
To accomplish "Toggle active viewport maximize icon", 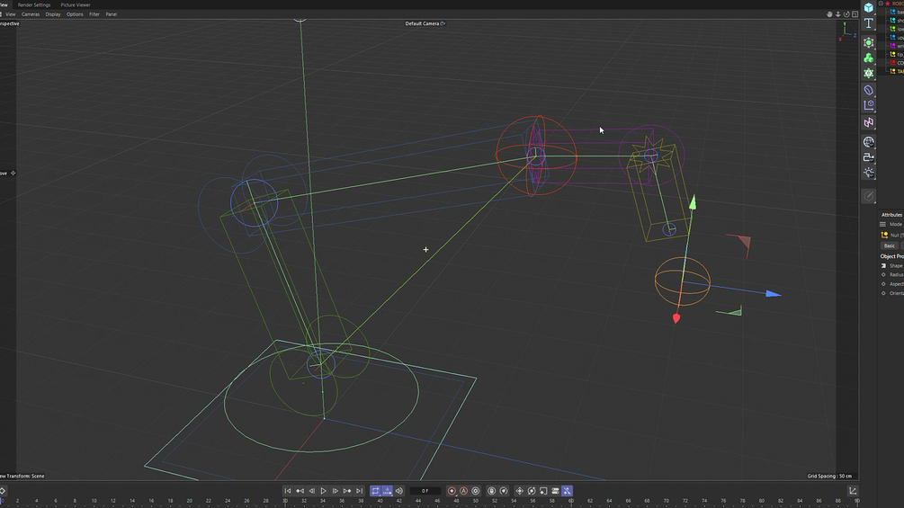I will (855, 14).
